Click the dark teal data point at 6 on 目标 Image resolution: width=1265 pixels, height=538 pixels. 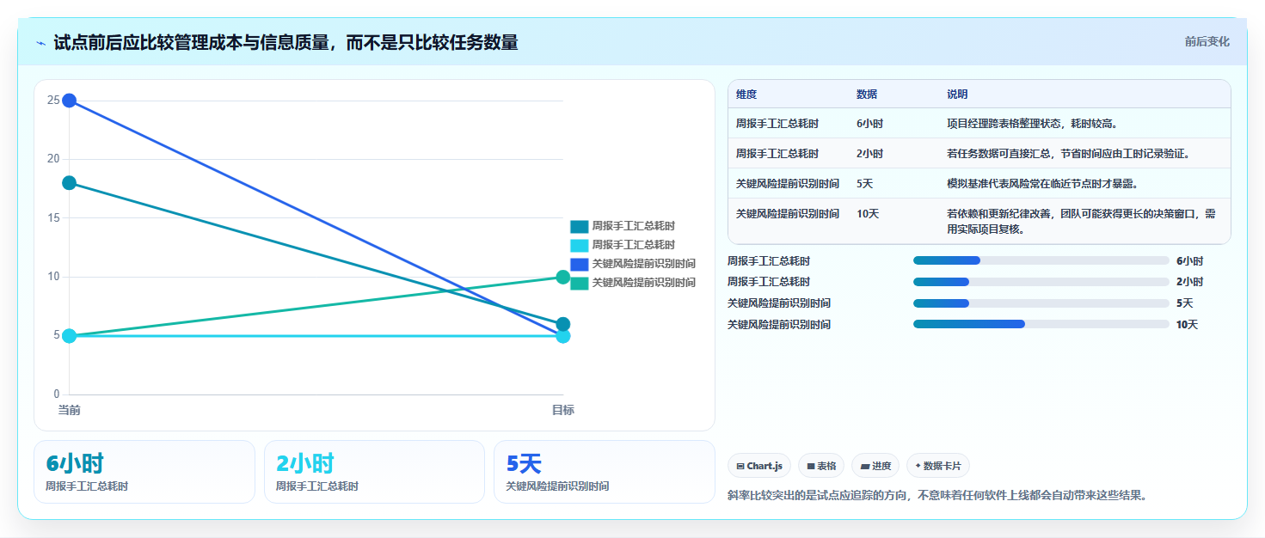563,324
